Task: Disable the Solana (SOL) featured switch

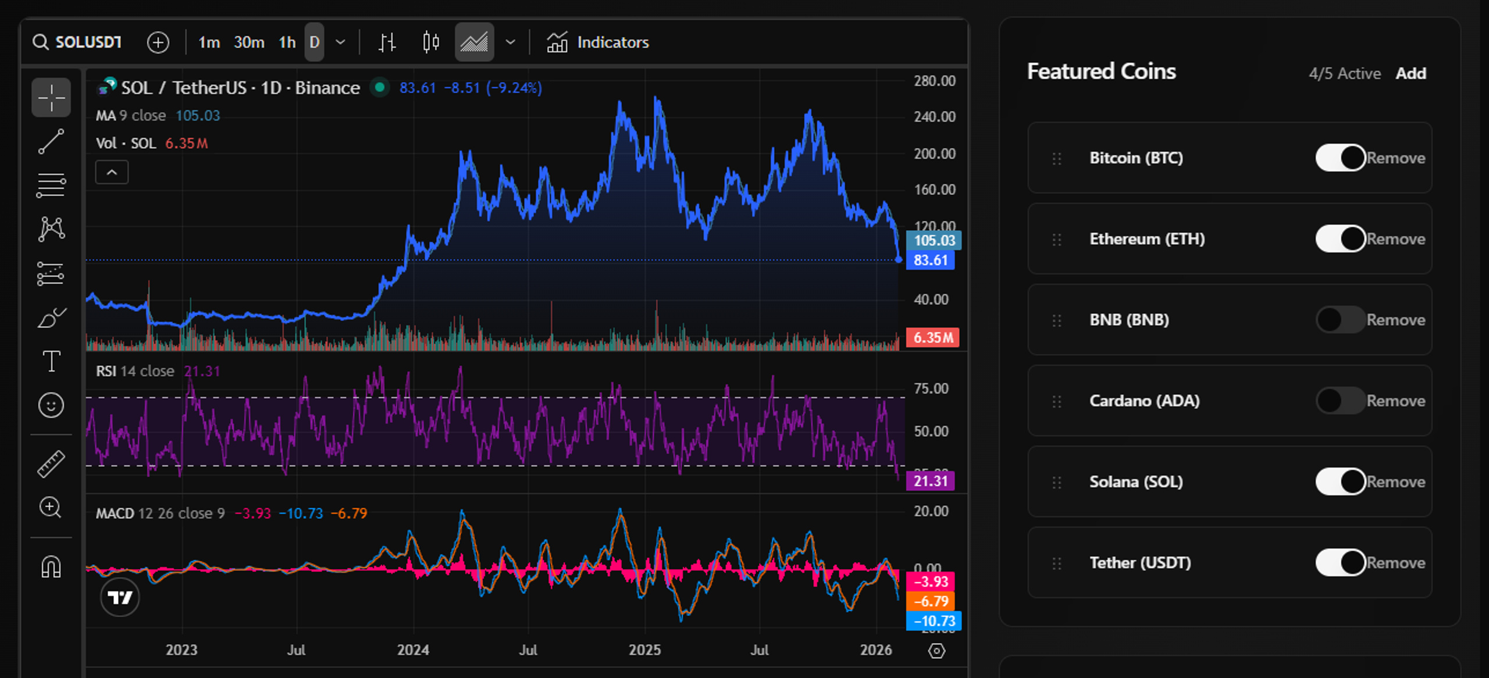Action: 1341,481
